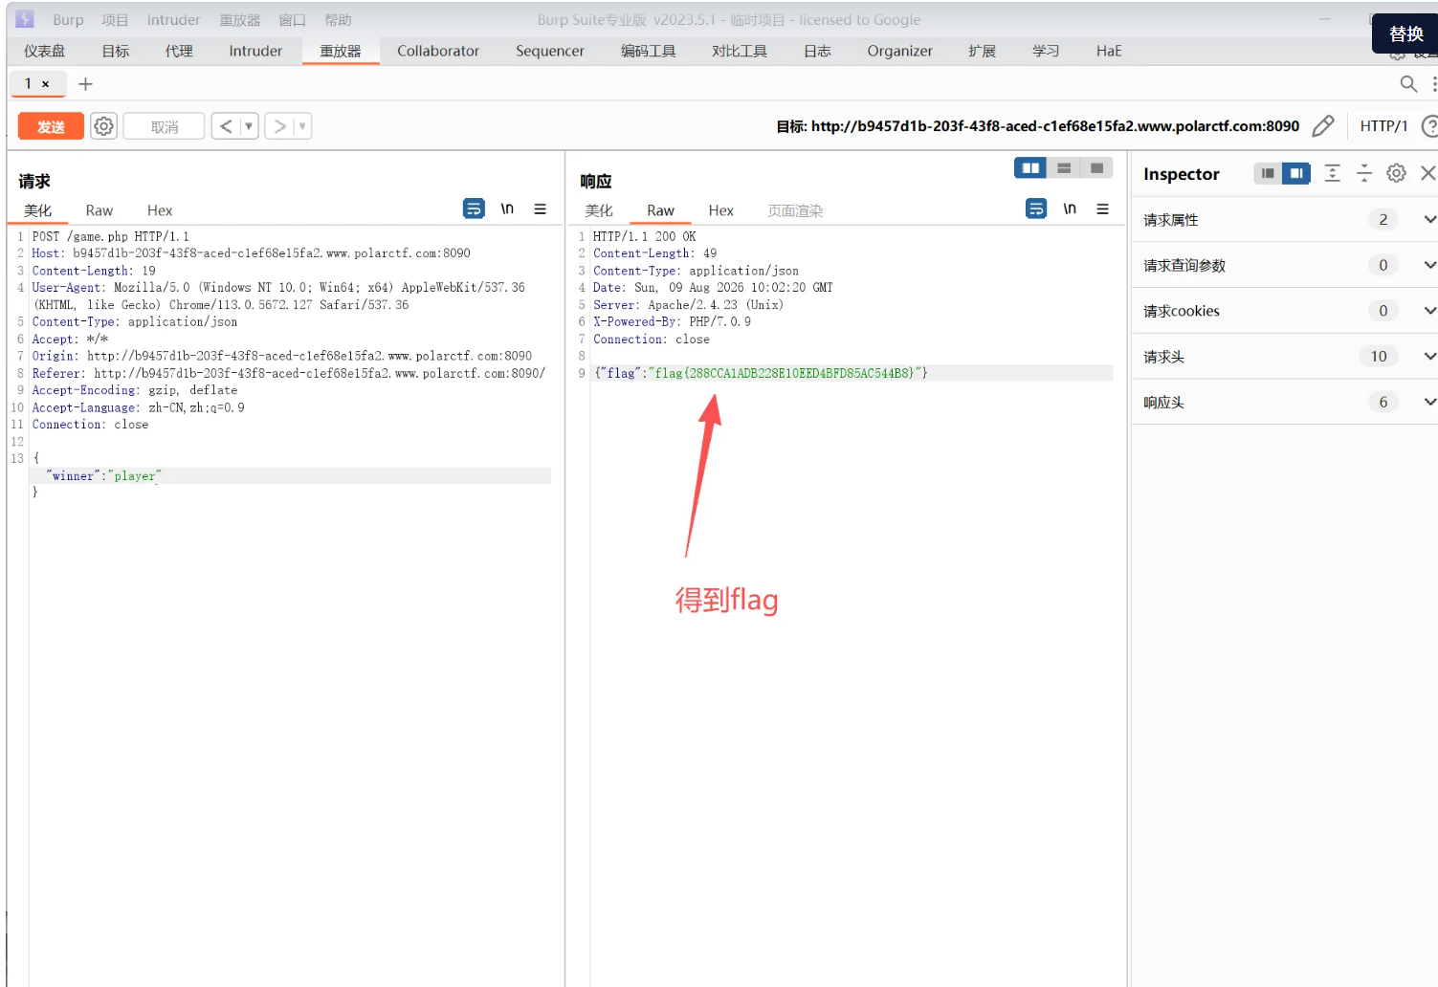Edit target with the pencil icon
Viewport: 1438px width, 987px height.
(1323, 126)
